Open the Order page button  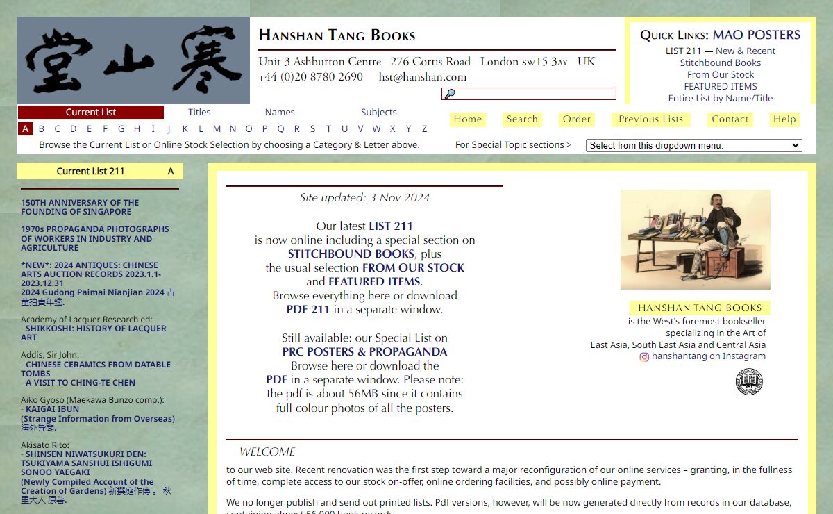pos(576,119)
